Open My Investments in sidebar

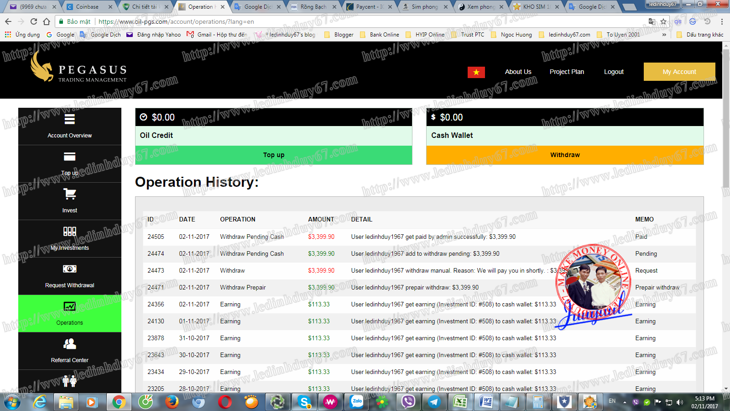click(70, 239)
